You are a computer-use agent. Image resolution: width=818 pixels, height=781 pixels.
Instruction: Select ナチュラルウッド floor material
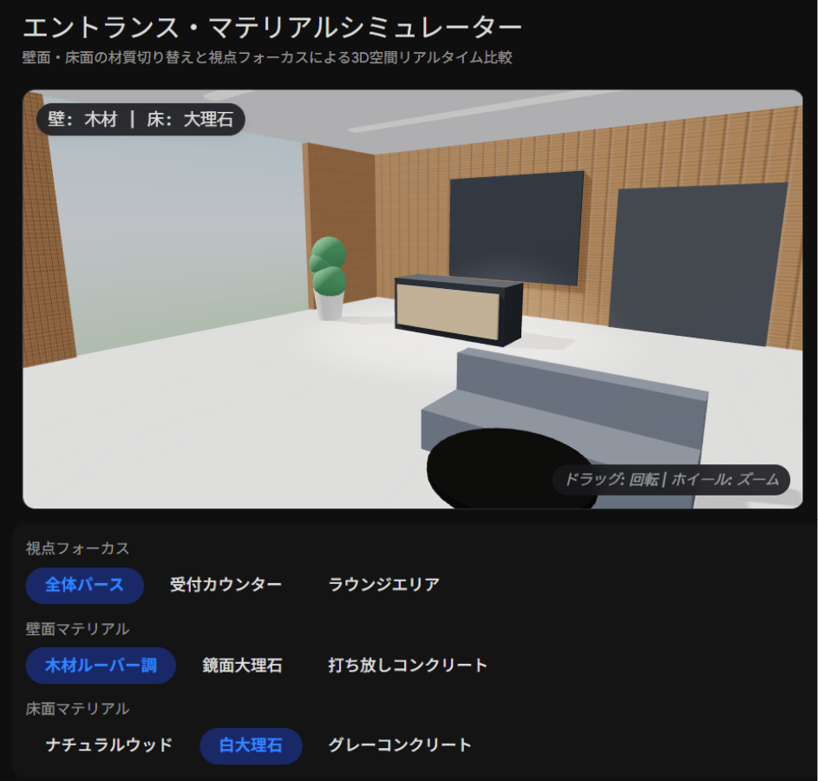109,745
